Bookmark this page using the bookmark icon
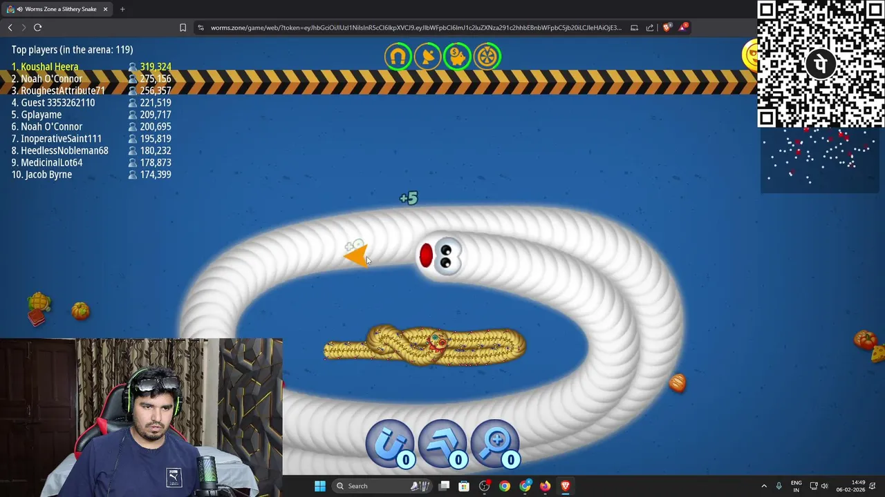This screenshot has width=885, height=497. (183, 28)
